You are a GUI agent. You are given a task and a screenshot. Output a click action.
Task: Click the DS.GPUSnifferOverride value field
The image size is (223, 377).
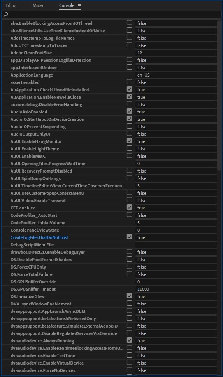[176, 282]
